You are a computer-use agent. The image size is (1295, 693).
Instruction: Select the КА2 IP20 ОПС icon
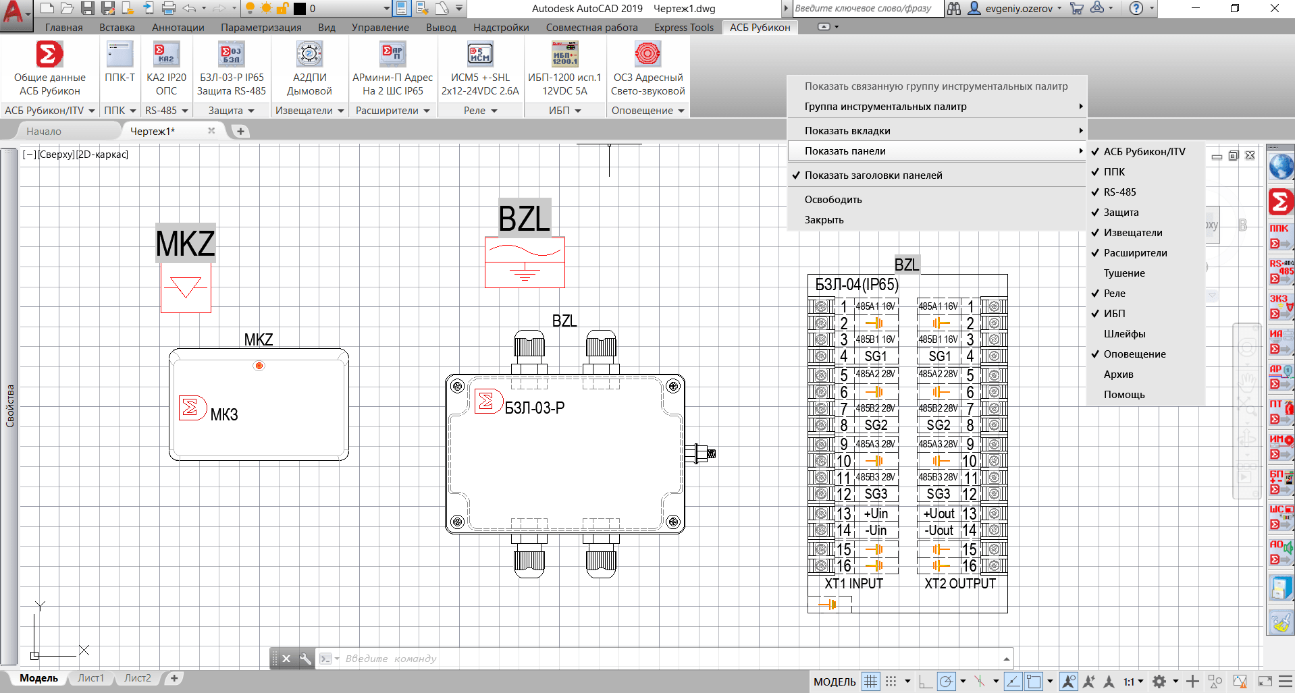(x=166, y=69)
